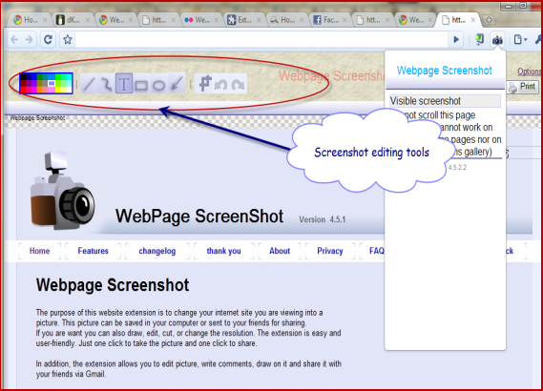Open the About navigation link
543x391 pixels.
[280, 251]
